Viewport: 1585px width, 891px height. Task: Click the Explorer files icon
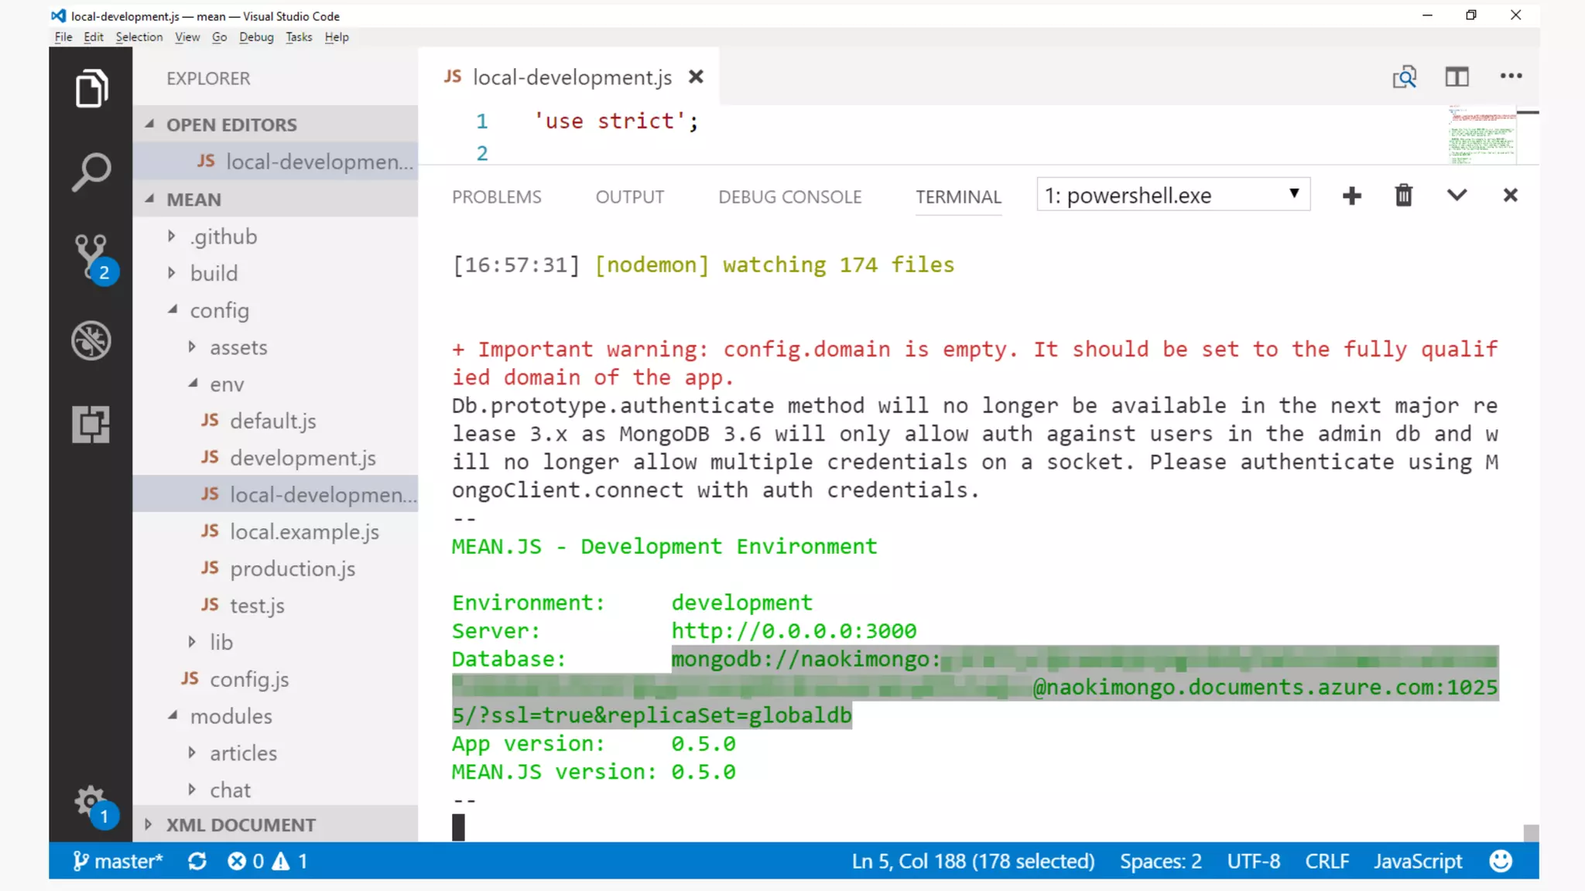coord(91,88)
